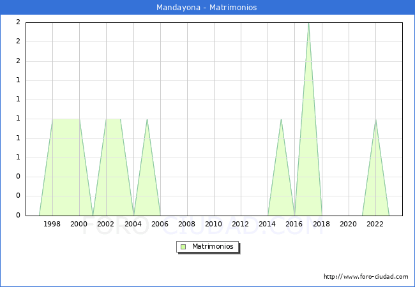415x287 pixels.
Task: Click the 2004 x-axis label
Action: (x=133, y=224)
